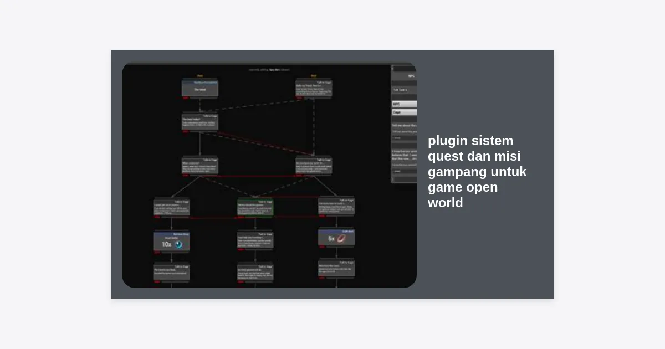Click the blue orb item icon

(178, 244)
